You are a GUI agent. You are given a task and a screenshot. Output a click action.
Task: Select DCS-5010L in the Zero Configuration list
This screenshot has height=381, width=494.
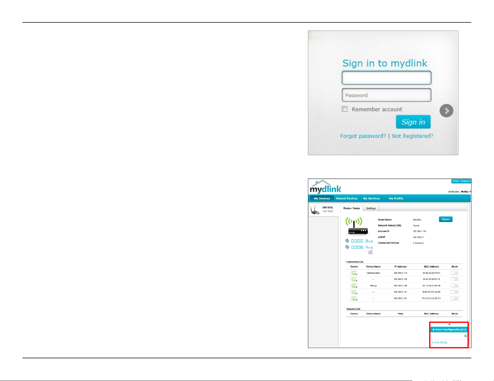[x=441, y=342]
